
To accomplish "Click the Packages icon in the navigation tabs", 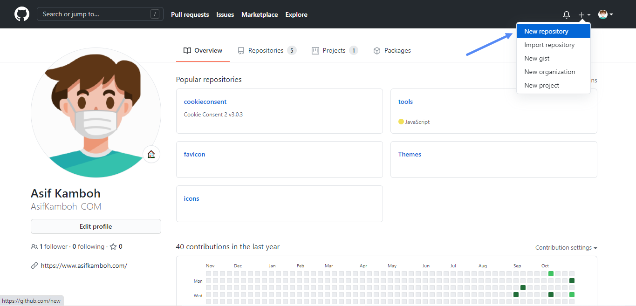I will [x=376, y=50].
